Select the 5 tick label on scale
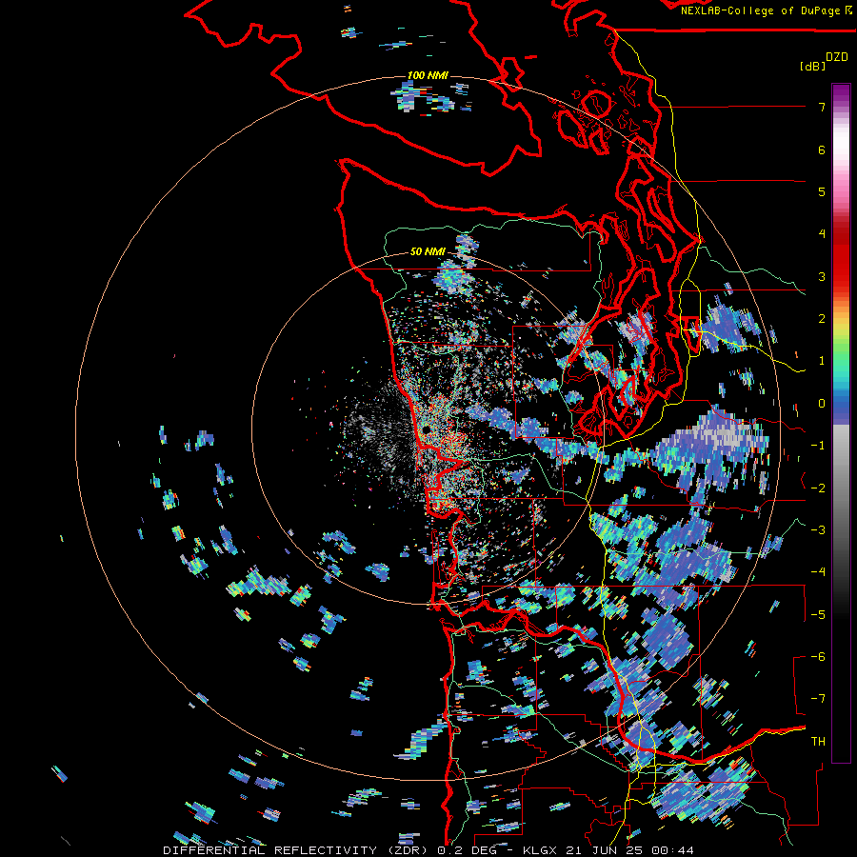The width and height of the screenshot is (857, 857). pyautogui.click(x=822, y=191)
